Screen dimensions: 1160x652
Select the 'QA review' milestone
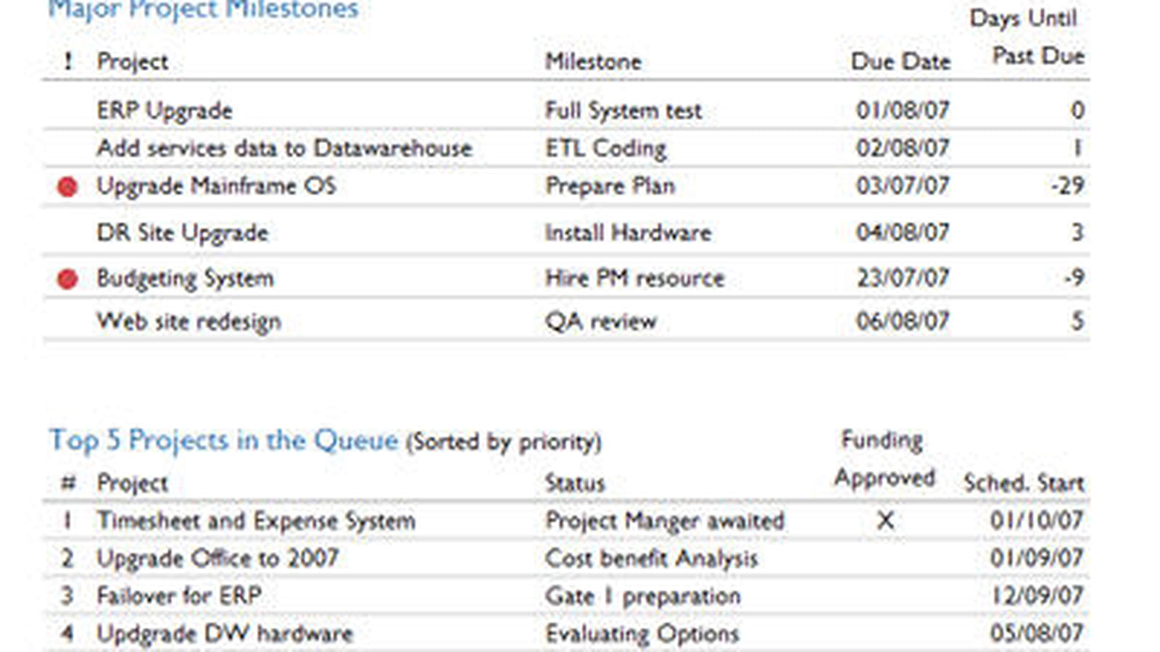point(600,322)
